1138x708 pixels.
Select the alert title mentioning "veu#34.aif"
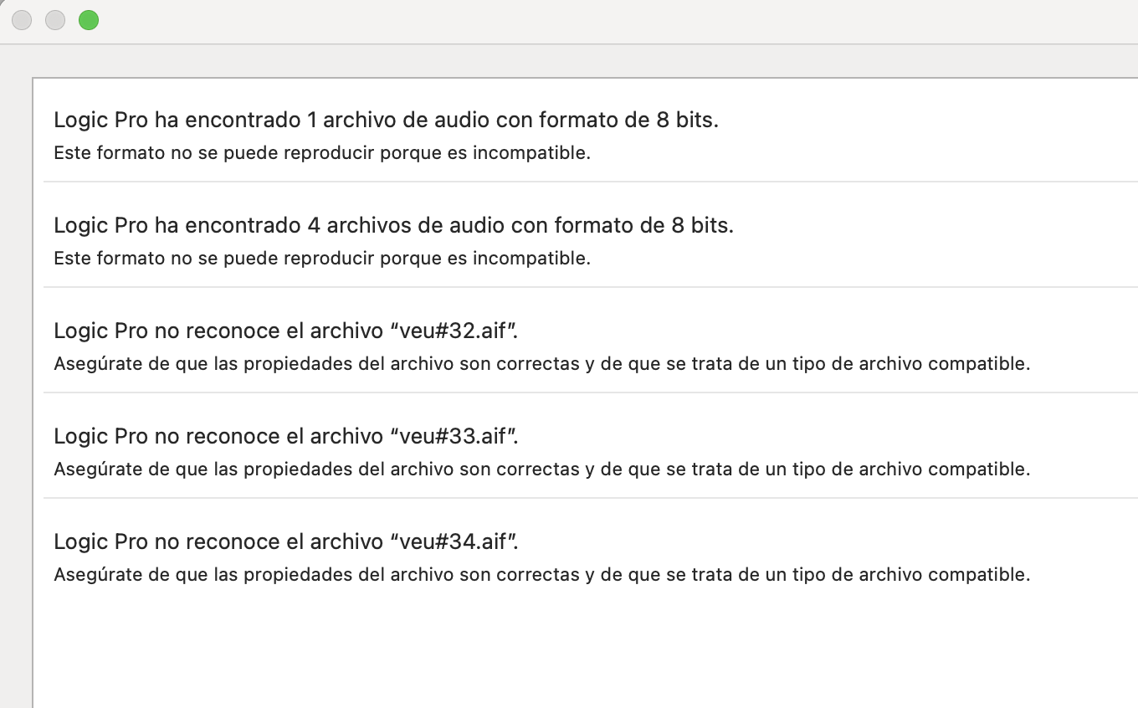coord(286,541)
